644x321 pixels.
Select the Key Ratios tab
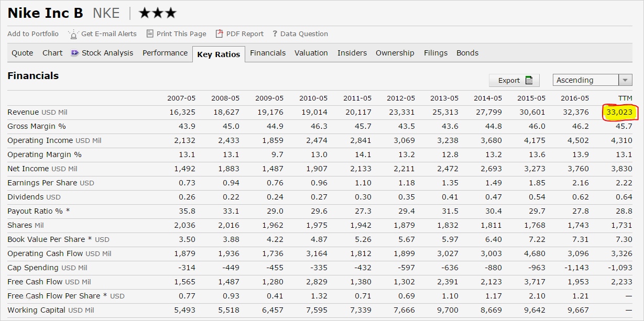tap(219, 54)
